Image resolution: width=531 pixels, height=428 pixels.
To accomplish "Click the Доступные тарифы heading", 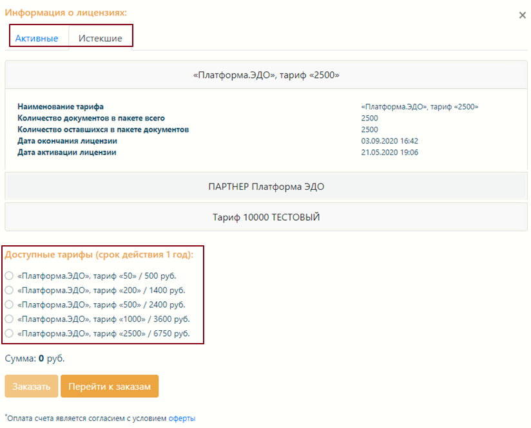I will click(99, 255).
